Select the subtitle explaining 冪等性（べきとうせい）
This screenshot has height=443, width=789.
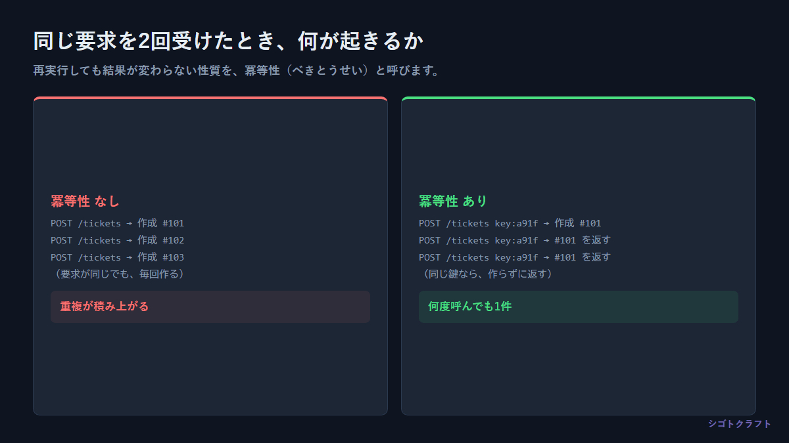[237, 71]
